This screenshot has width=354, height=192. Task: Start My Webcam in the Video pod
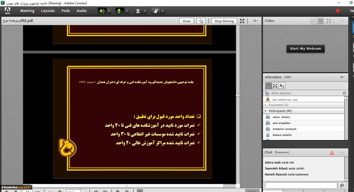pos(305,49)
